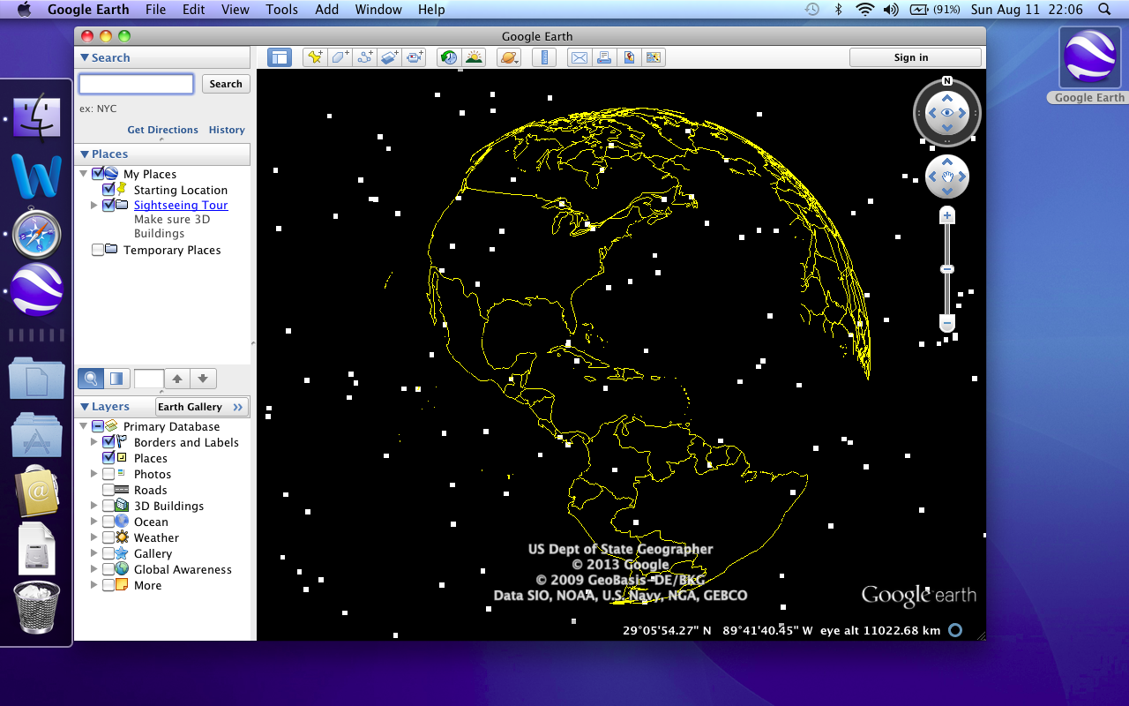Expand the Sightseeing Tour folder

pos(94,205)
